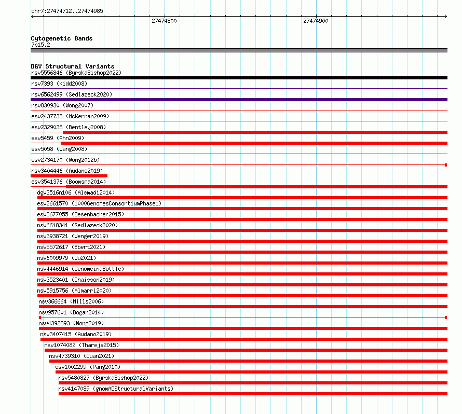462x414 pixels.
Task: Open variant esv3541376 (Boomsma2014)
Action: click(69, 182)
